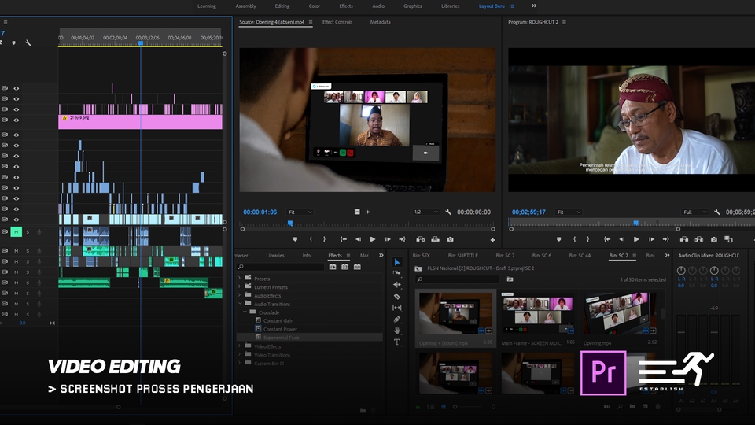Screen dimensions: 755x425
Task: Filter effects by 32-bit Color badge
Action: [x=344, y=267]
